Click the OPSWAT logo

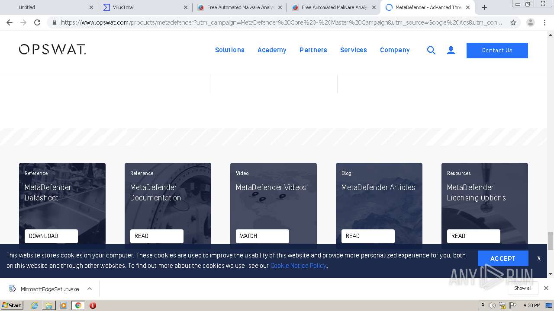(x=52, y=50)
